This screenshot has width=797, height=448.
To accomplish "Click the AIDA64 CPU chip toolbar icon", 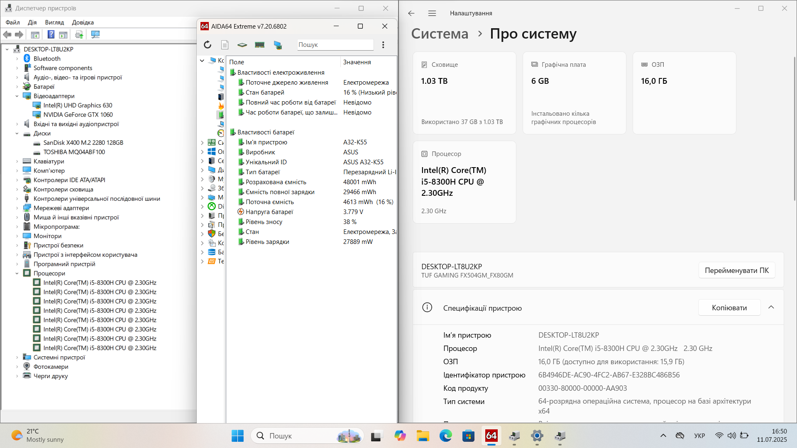I will click(242, 45).
